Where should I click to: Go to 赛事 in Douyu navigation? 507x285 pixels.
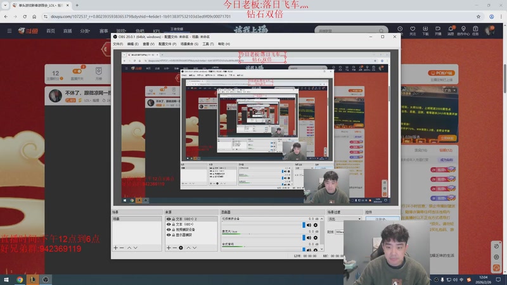(103, 31)
